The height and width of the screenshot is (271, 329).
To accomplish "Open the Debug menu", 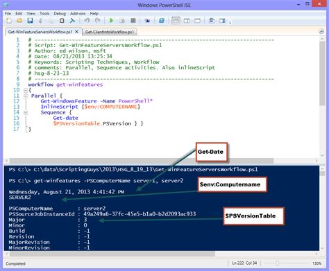I will [x=60, y=13].
